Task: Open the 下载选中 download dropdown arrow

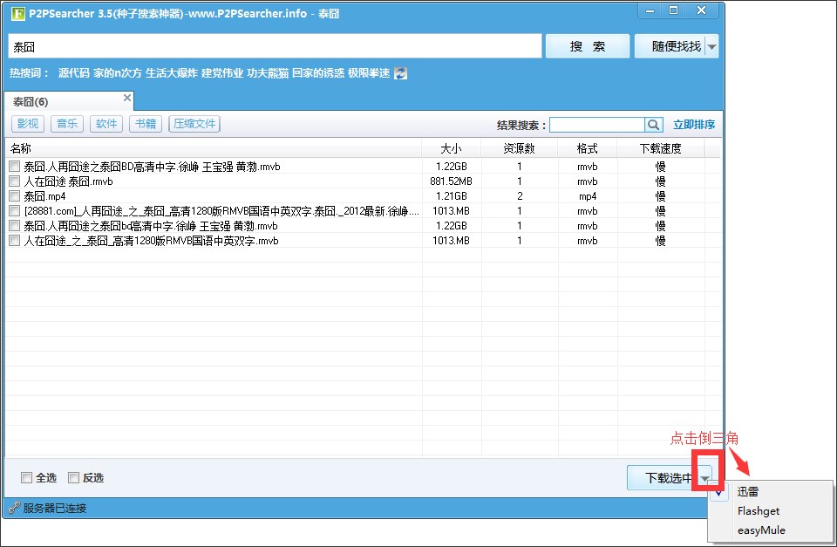Action: pos(706,477)
